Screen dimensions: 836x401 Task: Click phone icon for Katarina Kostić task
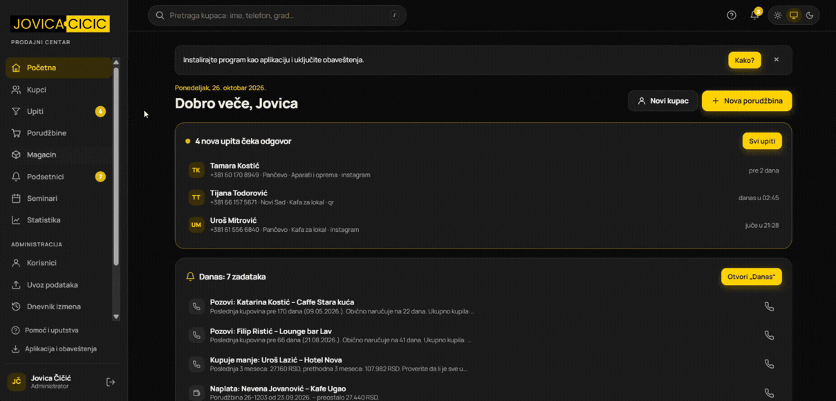[769, 306]
